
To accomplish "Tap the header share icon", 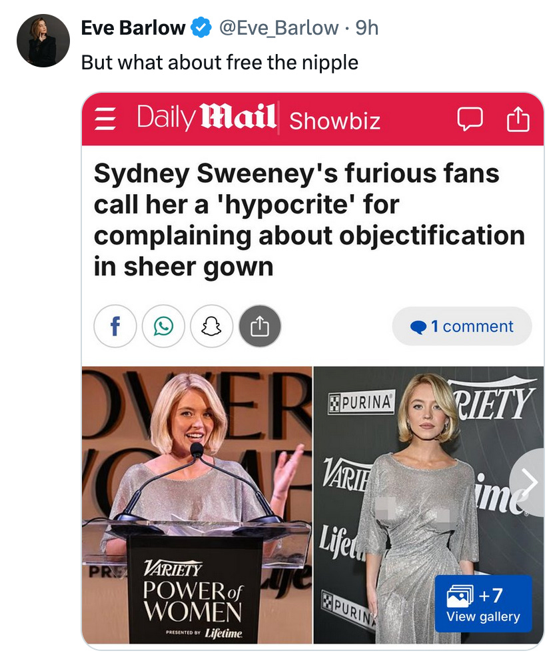I will pyautogui.click(x=518, y=119).
